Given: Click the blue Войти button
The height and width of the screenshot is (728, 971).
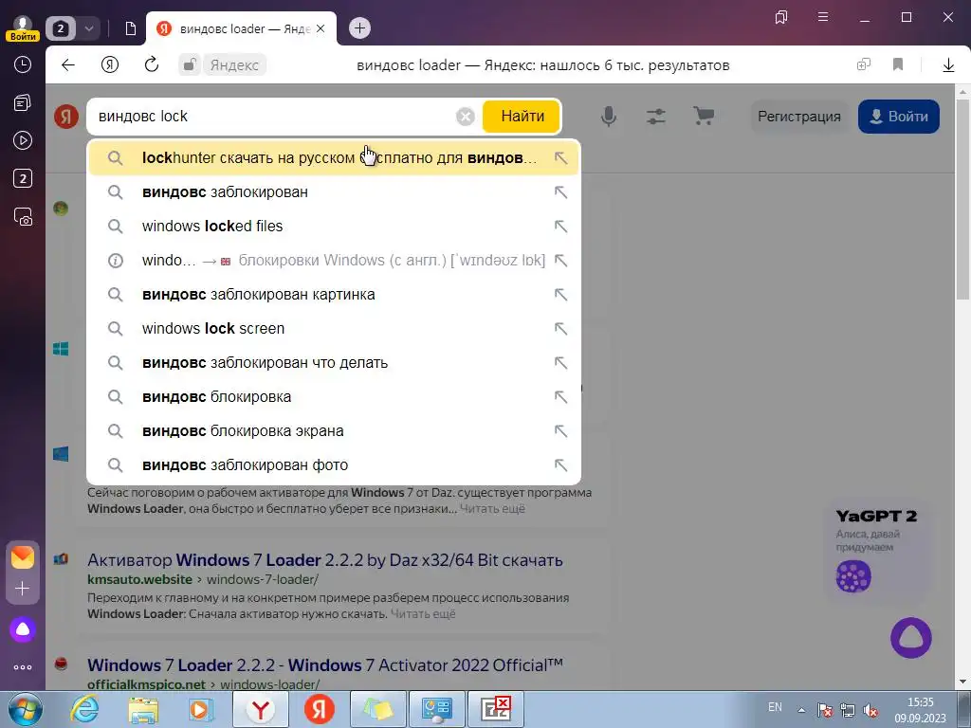Looking at the screenshot, I should point(899,117).
